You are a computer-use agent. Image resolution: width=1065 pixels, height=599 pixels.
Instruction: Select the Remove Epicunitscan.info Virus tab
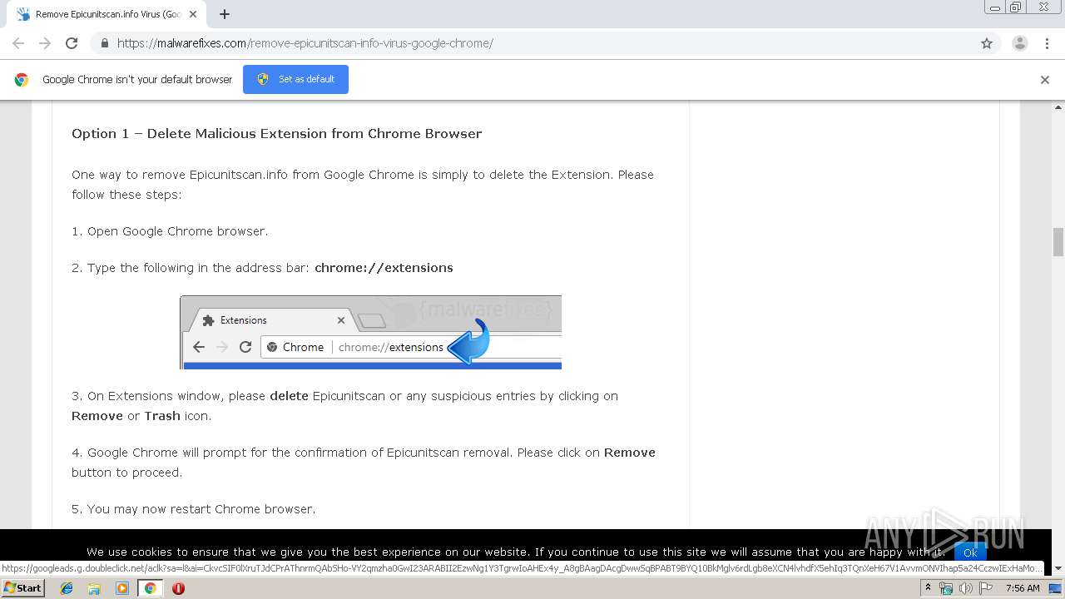(106, 14)
